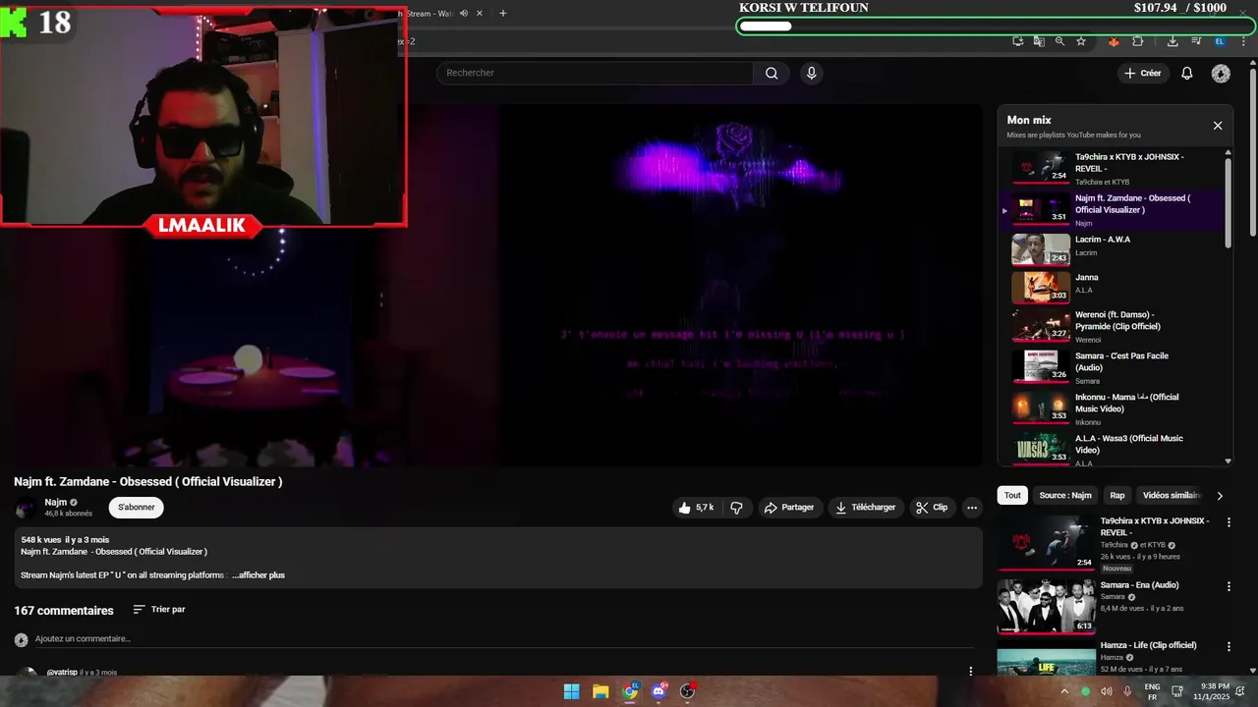Viewport: 1258px width, 707px height.
Task: Click the translate page icon
Action: point(1039,41)
